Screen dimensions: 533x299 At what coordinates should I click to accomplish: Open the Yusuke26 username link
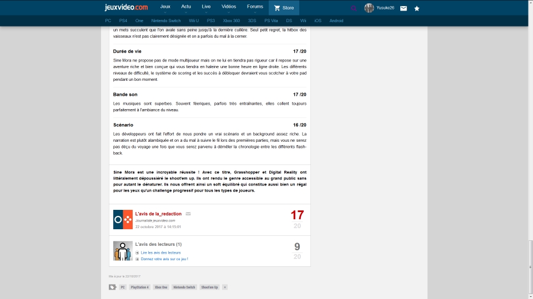click(x=385, y=8)
